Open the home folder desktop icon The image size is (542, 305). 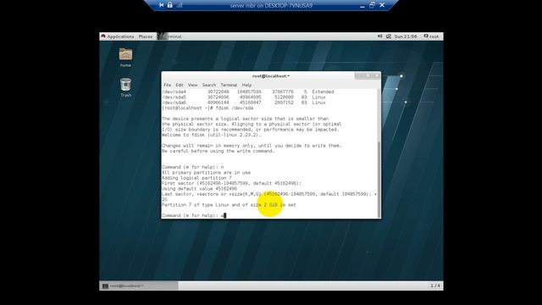click(125, 57)
